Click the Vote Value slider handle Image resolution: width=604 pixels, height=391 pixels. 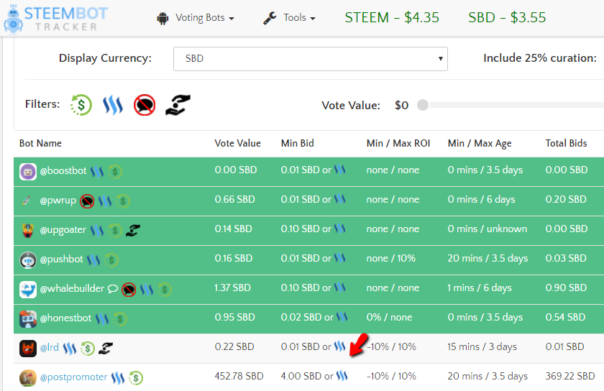[423, 105]
